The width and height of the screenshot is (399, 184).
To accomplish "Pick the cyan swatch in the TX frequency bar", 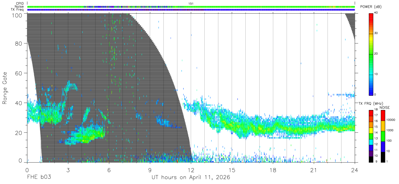I will tap(371, 141).
